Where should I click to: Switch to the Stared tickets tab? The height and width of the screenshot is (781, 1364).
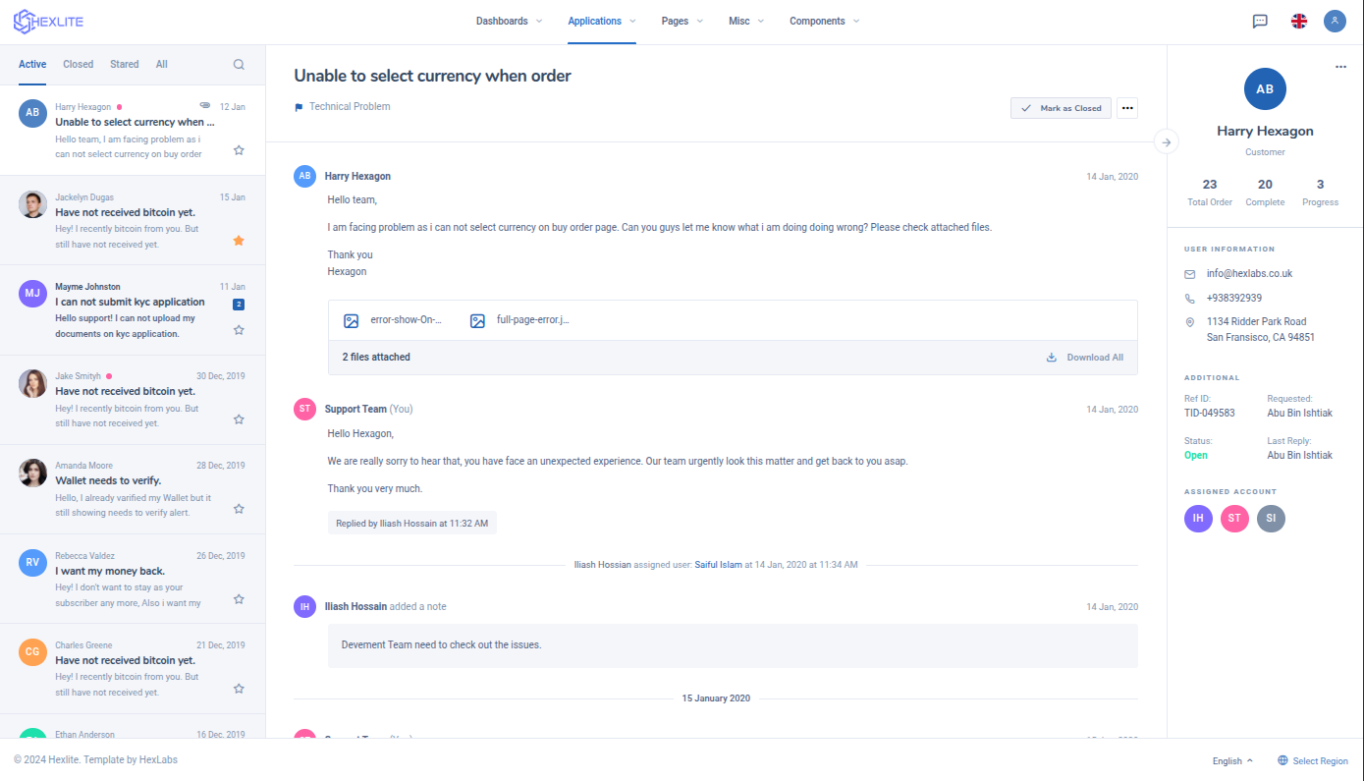pyautogui.click(x=125, y=65)
